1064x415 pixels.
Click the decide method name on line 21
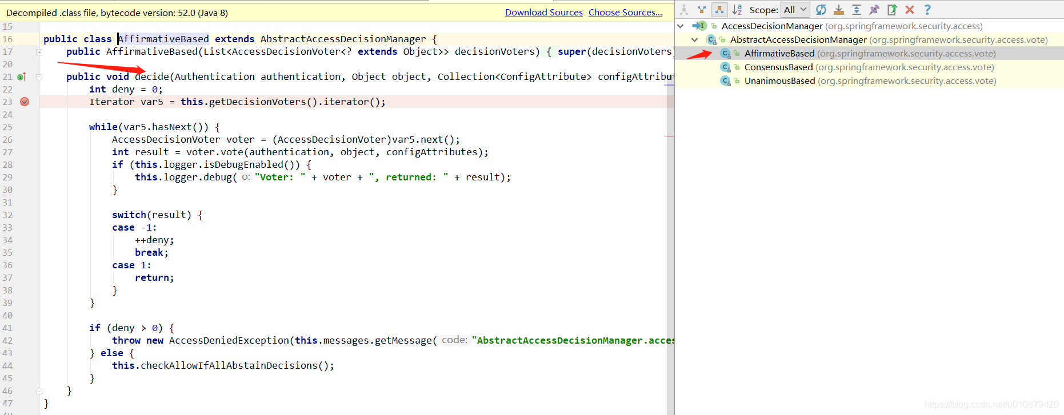[152, 76]
